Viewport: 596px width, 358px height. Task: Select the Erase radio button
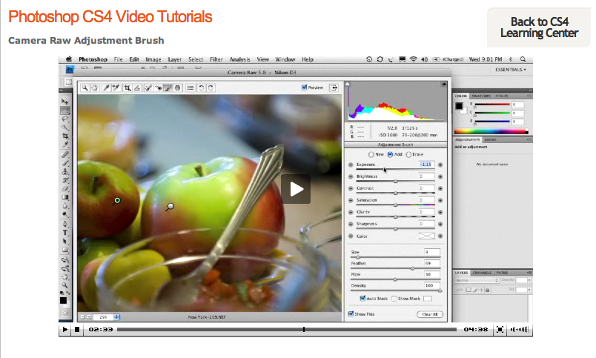tap(408, 155)
